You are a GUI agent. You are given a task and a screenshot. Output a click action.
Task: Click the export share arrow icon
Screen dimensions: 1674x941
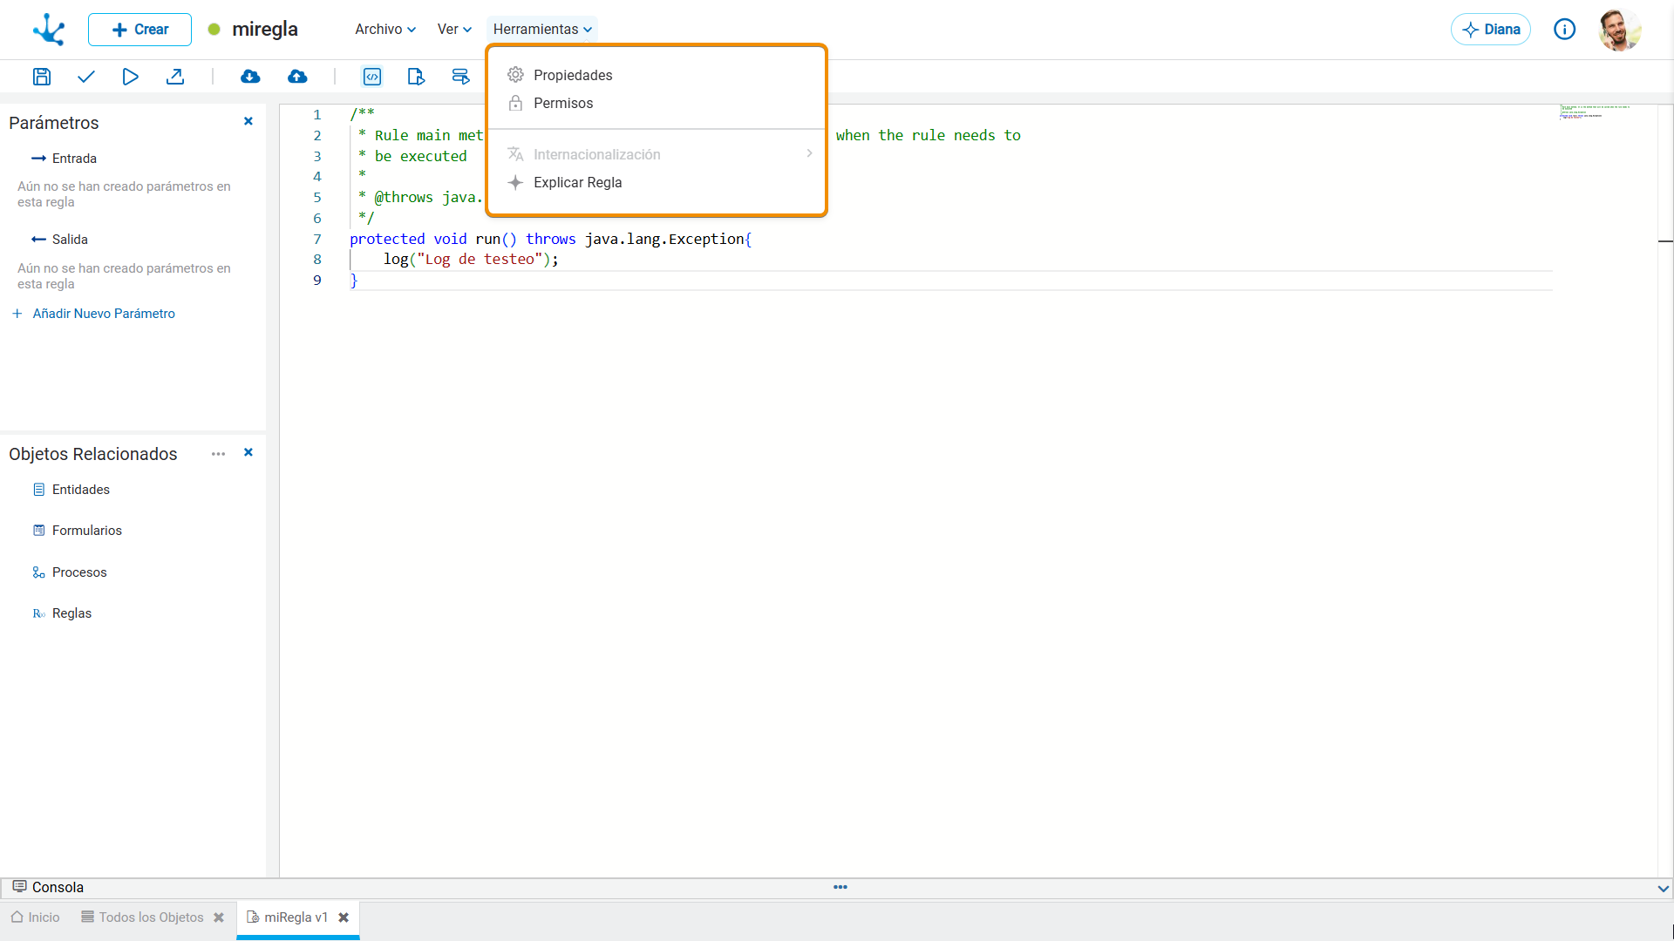pyautogui.click(x=175, y=77)
